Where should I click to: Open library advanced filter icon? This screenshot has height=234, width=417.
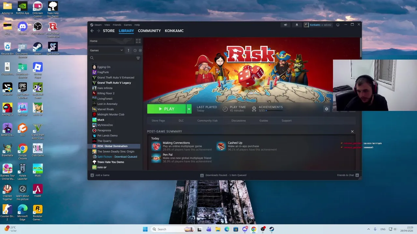click(138, 58)
